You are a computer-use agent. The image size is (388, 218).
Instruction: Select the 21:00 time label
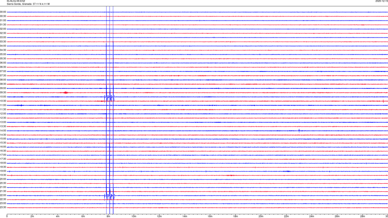tap(3, 187)
